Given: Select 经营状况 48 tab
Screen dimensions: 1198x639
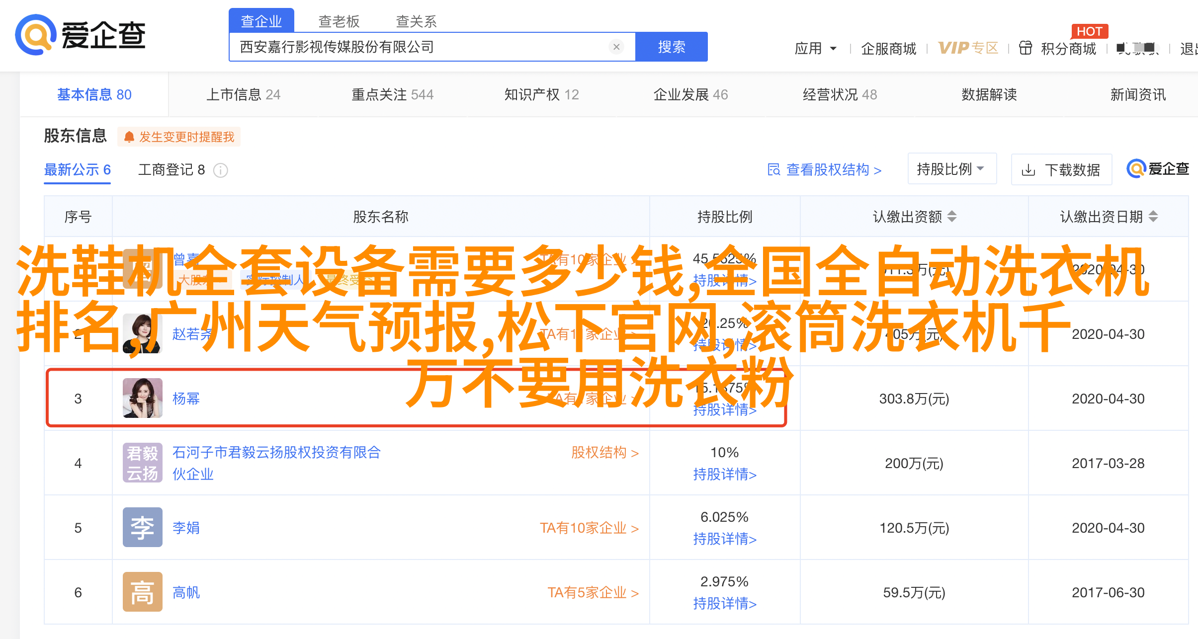Looking at the screenshot, I should click(840, 94).
